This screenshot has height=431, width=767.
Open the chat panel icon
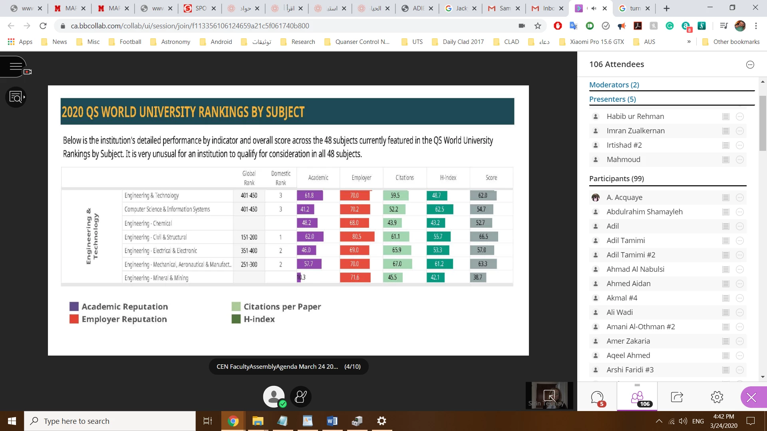pos(597,397)
